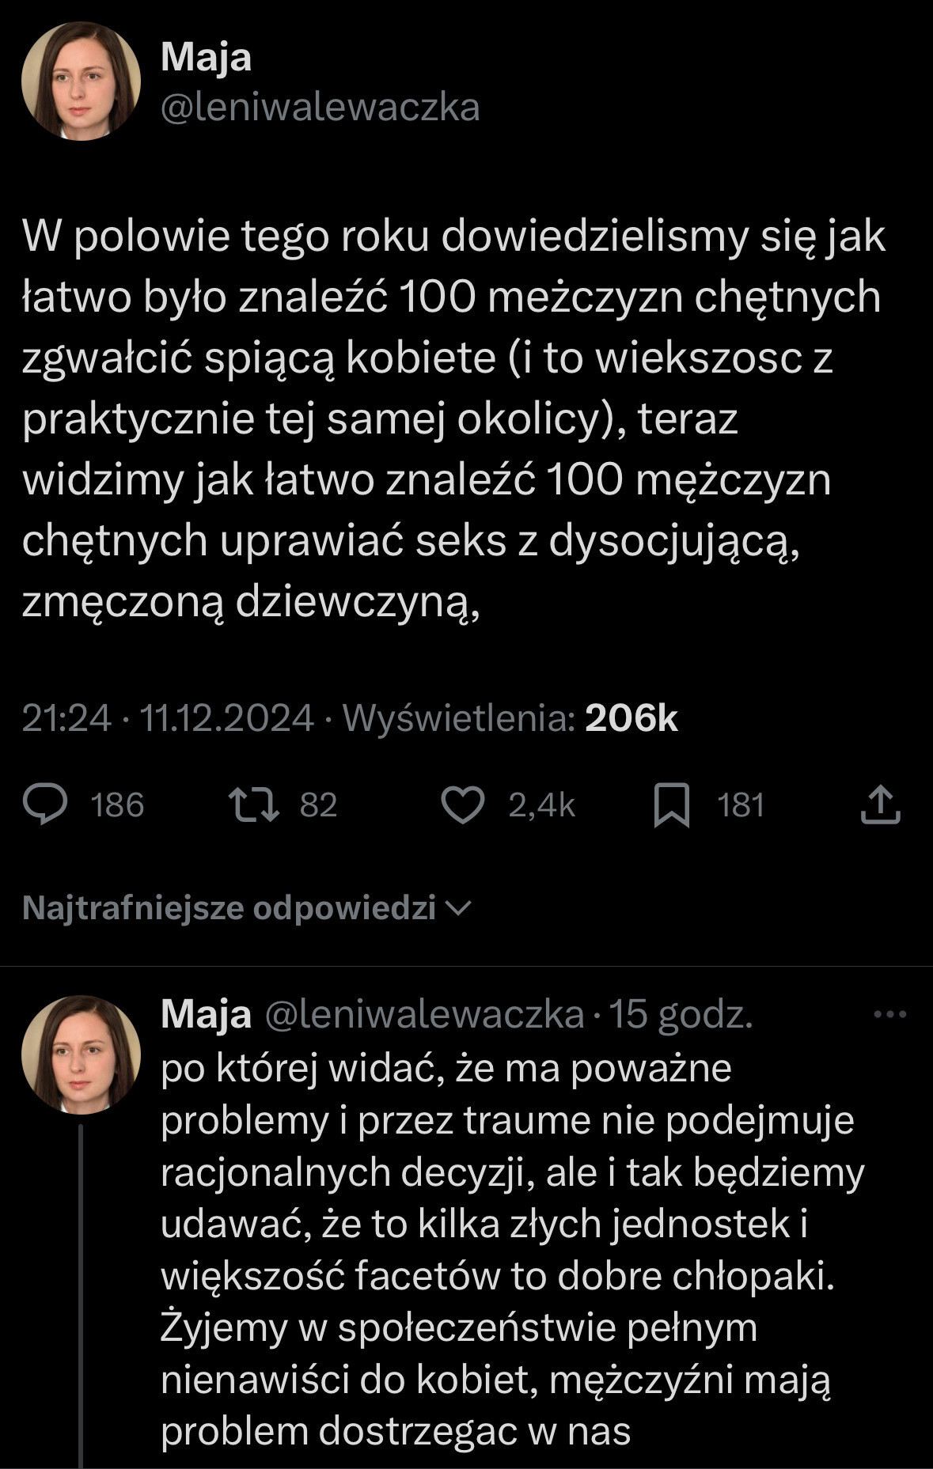Click the 186 replies count
Image resolution: width=933 pixels, height=1469 pixels.
[117, 805]
